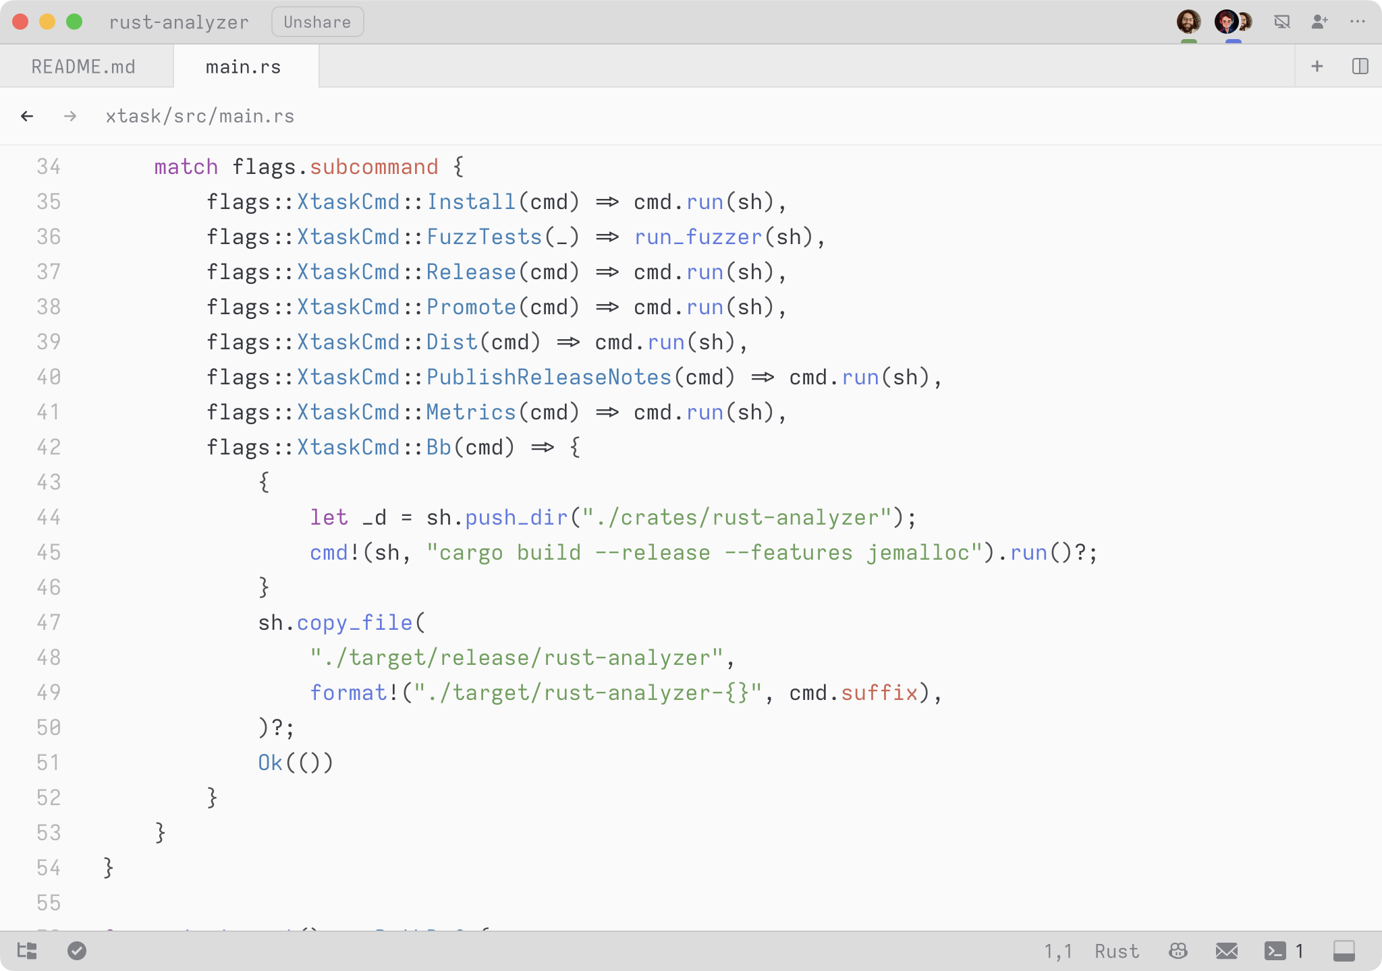Open the xtask/src/main.rs breadcrumb path
This screenshot has width=1382, height=971.
pyautogui.click(x=200, y=116)
